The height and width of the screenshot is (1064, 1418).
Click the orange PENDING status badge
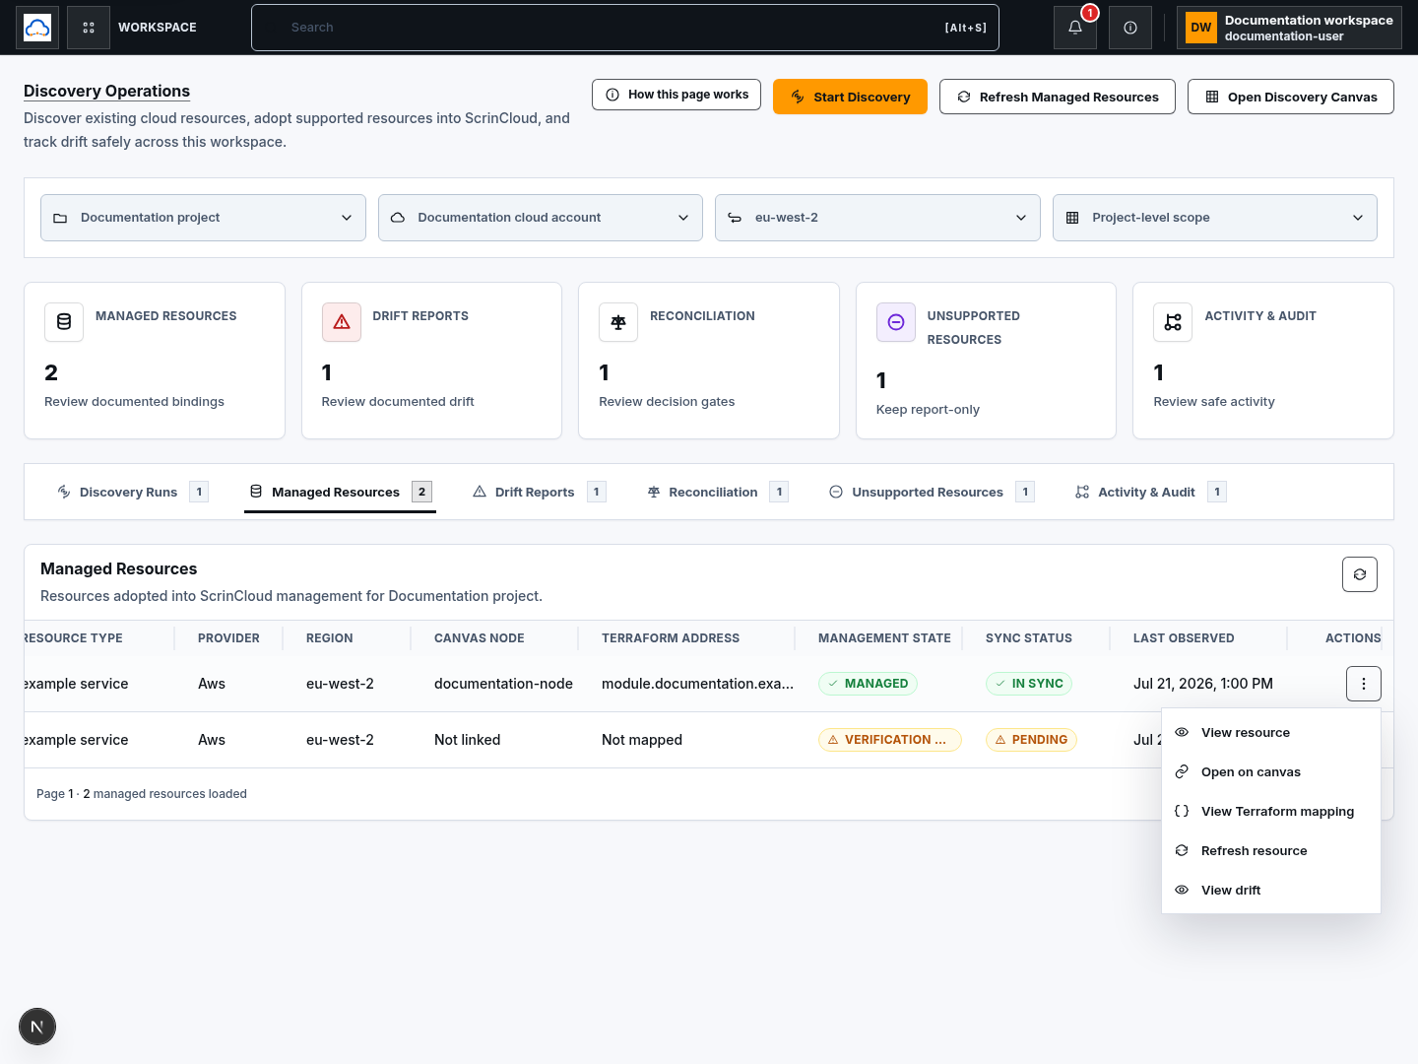(1031, 740)
